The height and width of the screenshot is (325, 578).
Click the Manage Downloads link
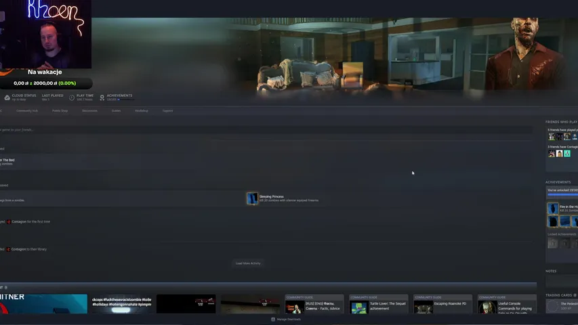click(x=289, y=320)
